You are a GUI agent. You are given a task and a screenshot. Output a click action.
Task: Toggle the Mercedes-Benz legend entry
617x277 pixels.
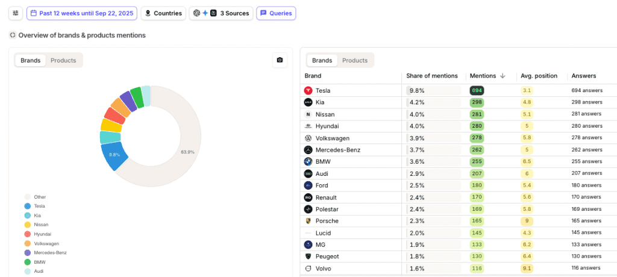pos(45,252)
